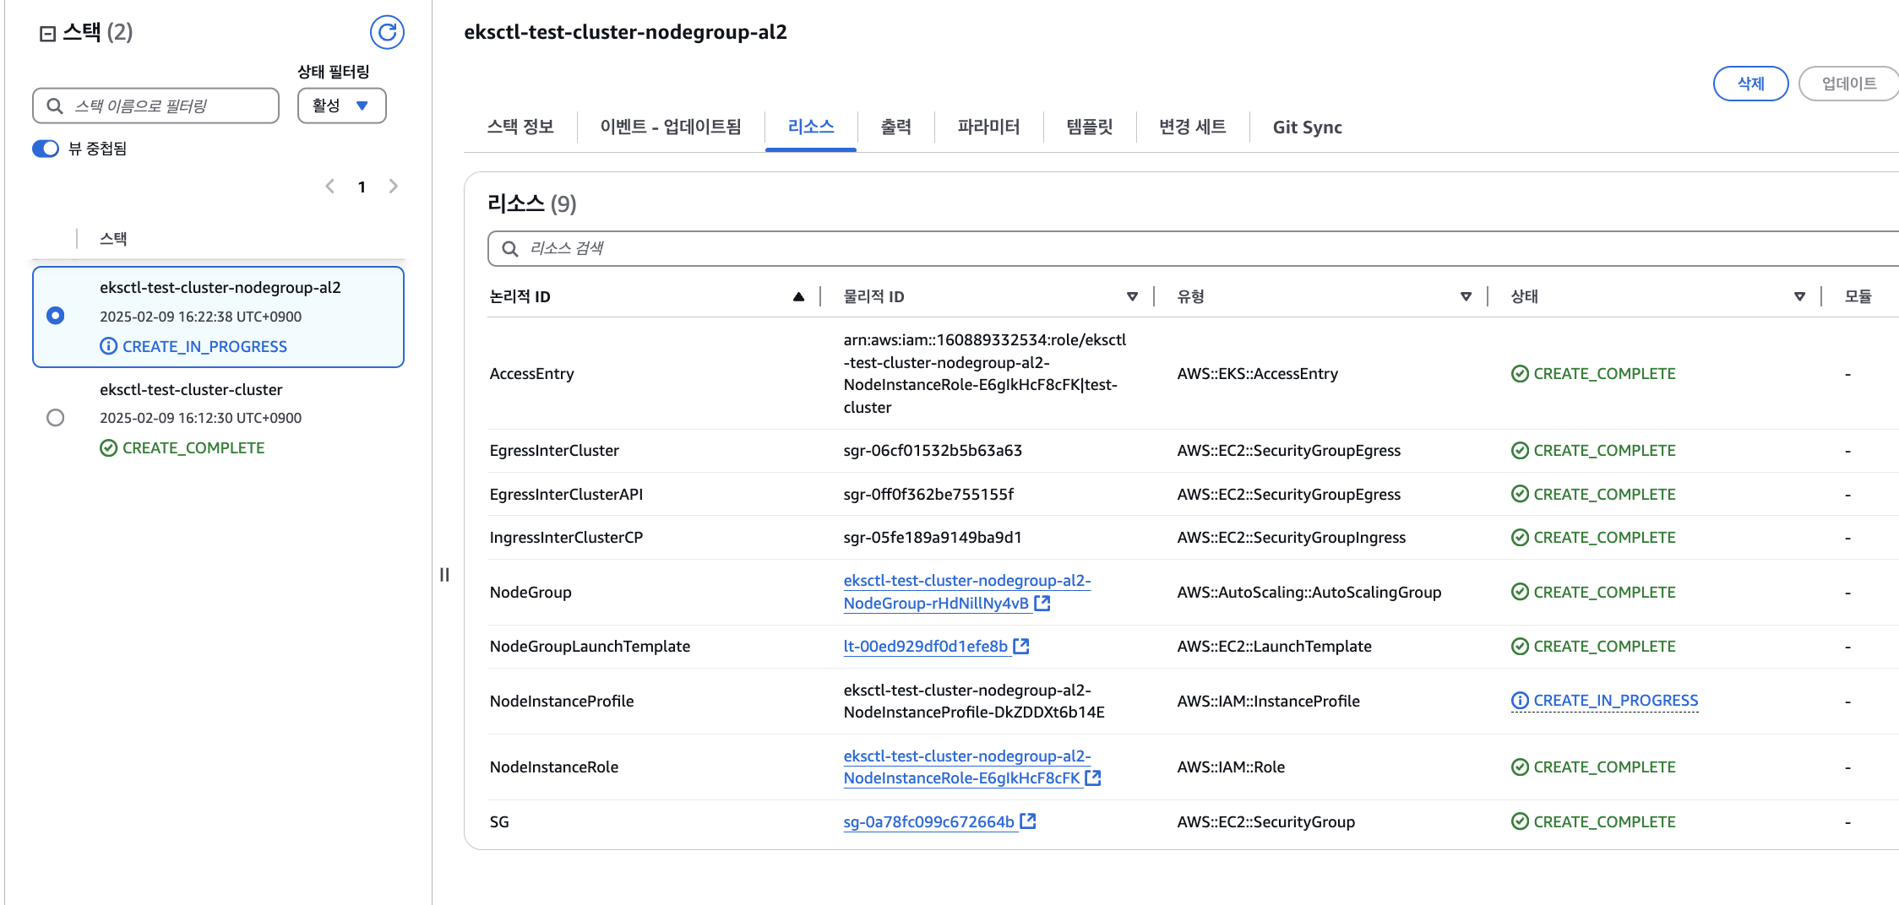Click the NodeGroupLaunchTemplate logical ID

[590, 647]
